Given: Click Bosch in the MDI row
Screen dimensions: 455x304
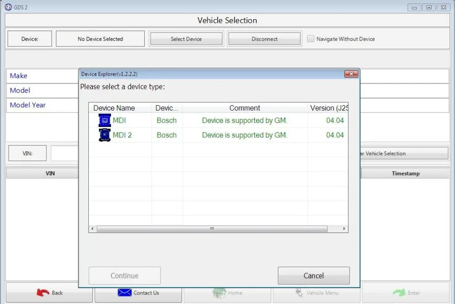Looking at the screenshot, I should click(167, 120).
